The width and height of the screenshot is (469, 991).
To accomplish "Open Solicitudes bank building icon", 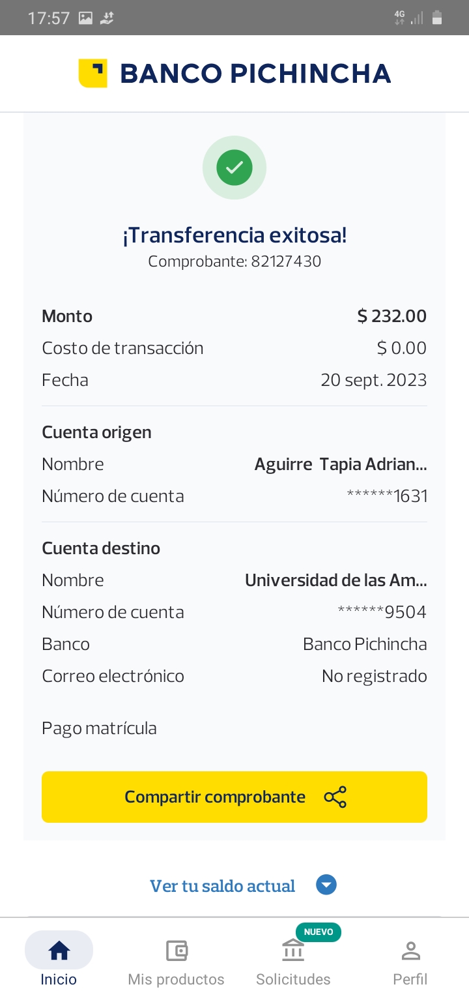I will point(293,951).
